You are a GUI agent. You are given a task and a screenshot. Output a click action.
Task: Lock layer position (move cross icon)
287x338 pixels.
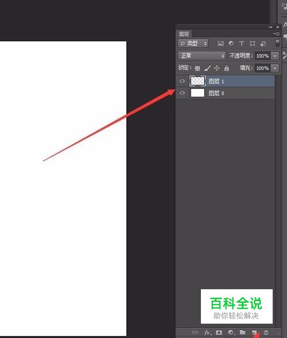pyautogui.click(x=217, y=68)
